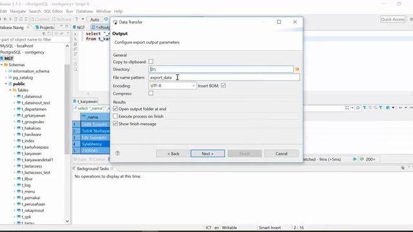
Task: Click the Directory input field
Action: pyautogui.click(x=221, y=69)
